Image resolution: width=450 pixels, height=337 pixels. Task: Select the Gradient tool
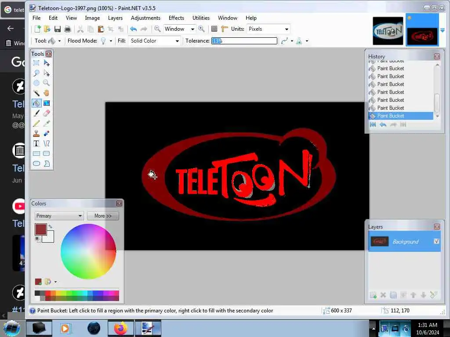coord(47,103)
